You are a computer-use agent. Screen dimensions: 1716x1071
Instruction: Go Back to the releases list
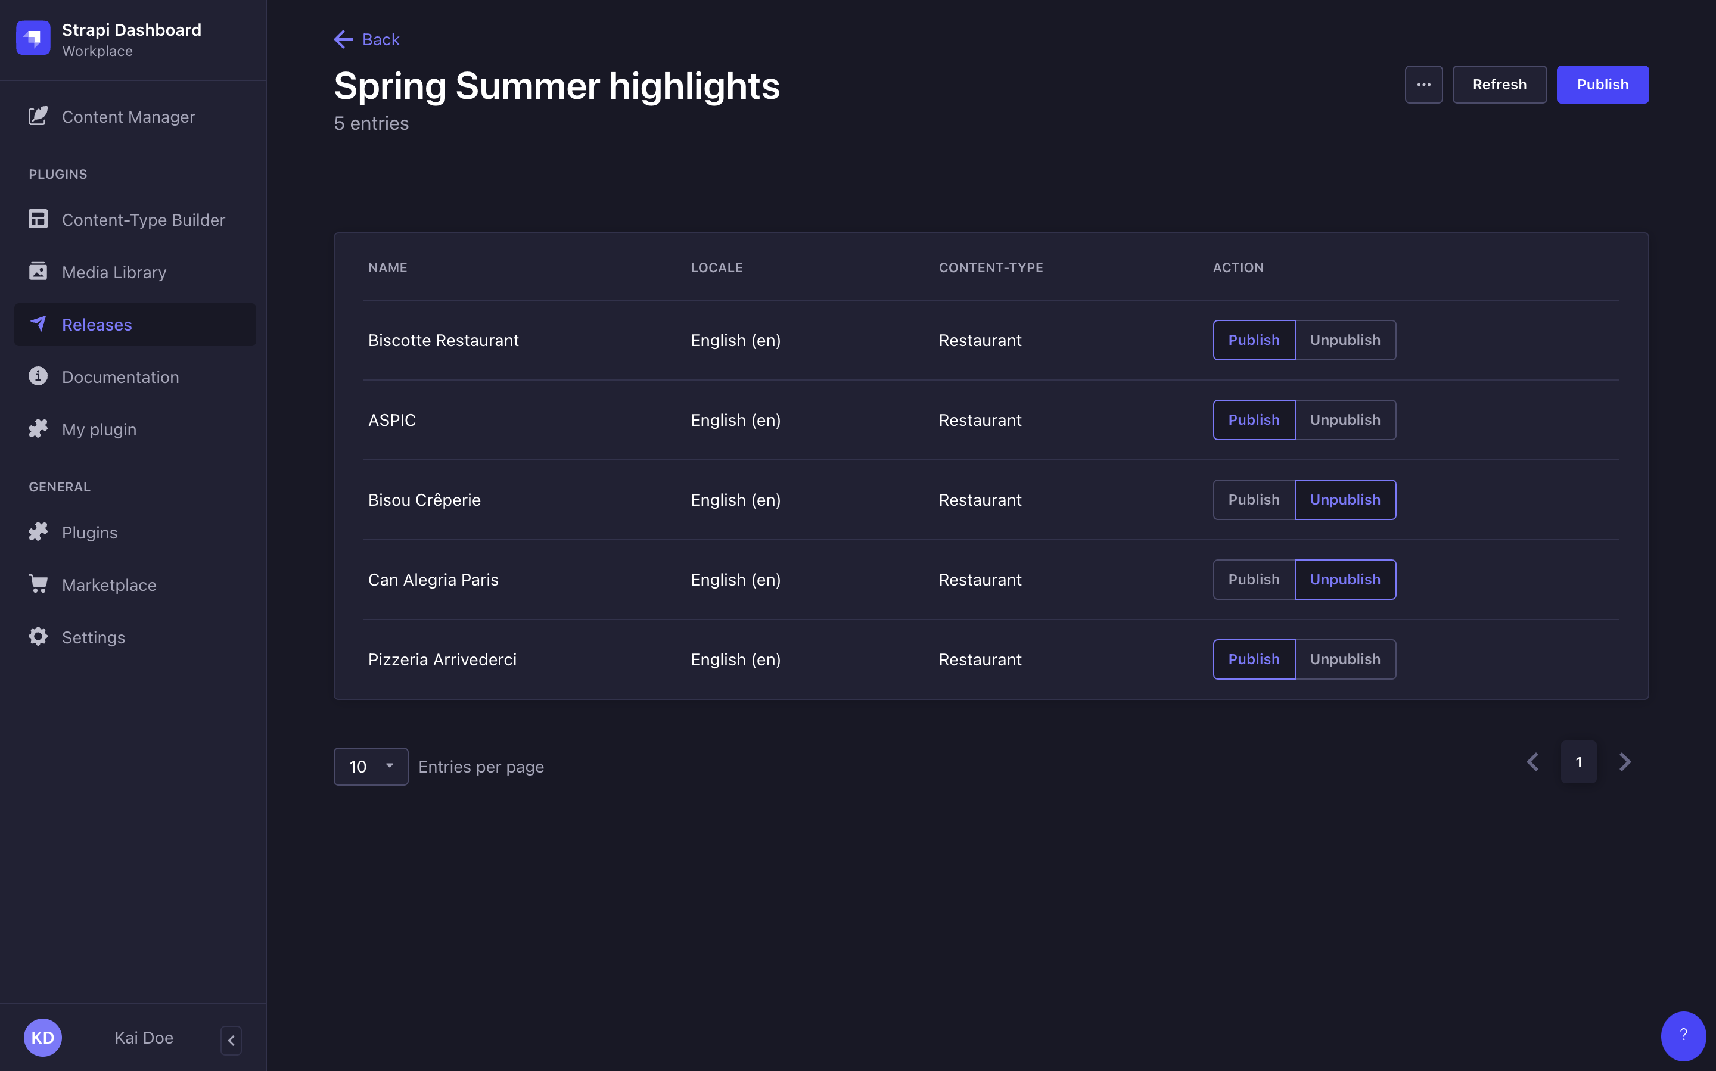tap(367, 40)
